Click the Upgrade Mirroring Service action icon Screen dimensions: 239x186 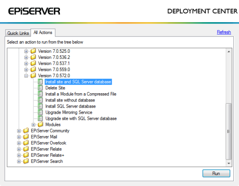tap(40, 112)
